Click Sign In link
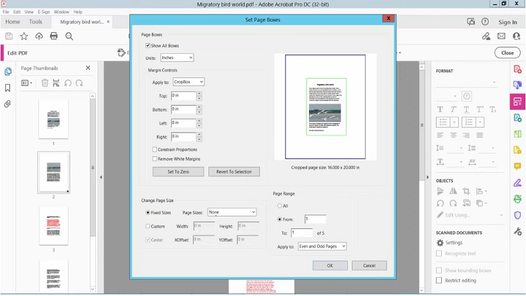Viewport: 526px width, 296px height. (508, 22)
